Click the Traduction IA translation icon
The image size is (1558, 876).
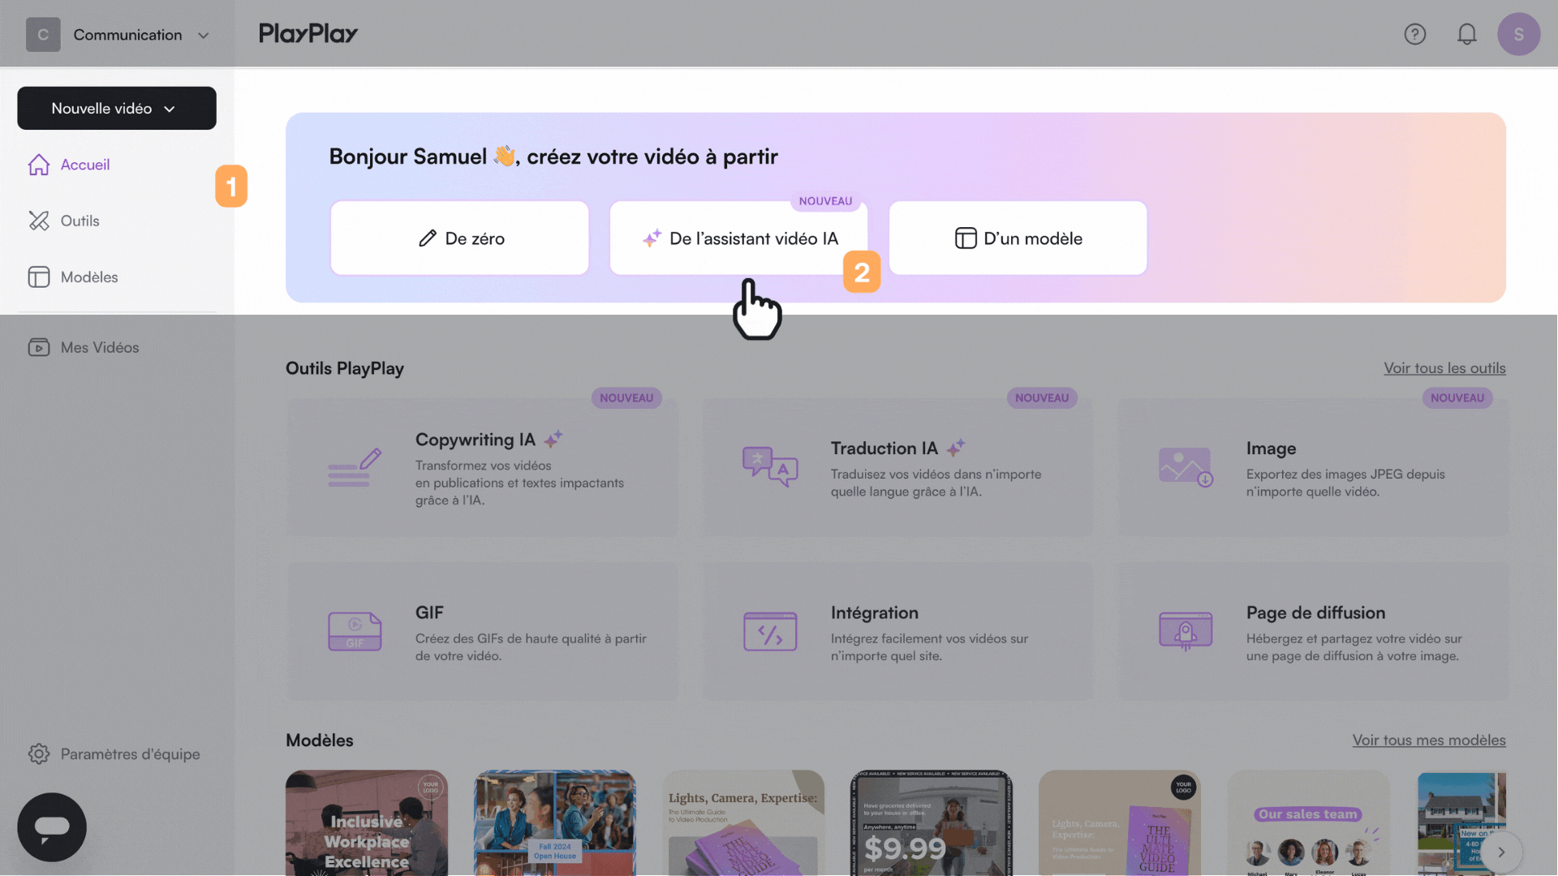coord(769,466)
